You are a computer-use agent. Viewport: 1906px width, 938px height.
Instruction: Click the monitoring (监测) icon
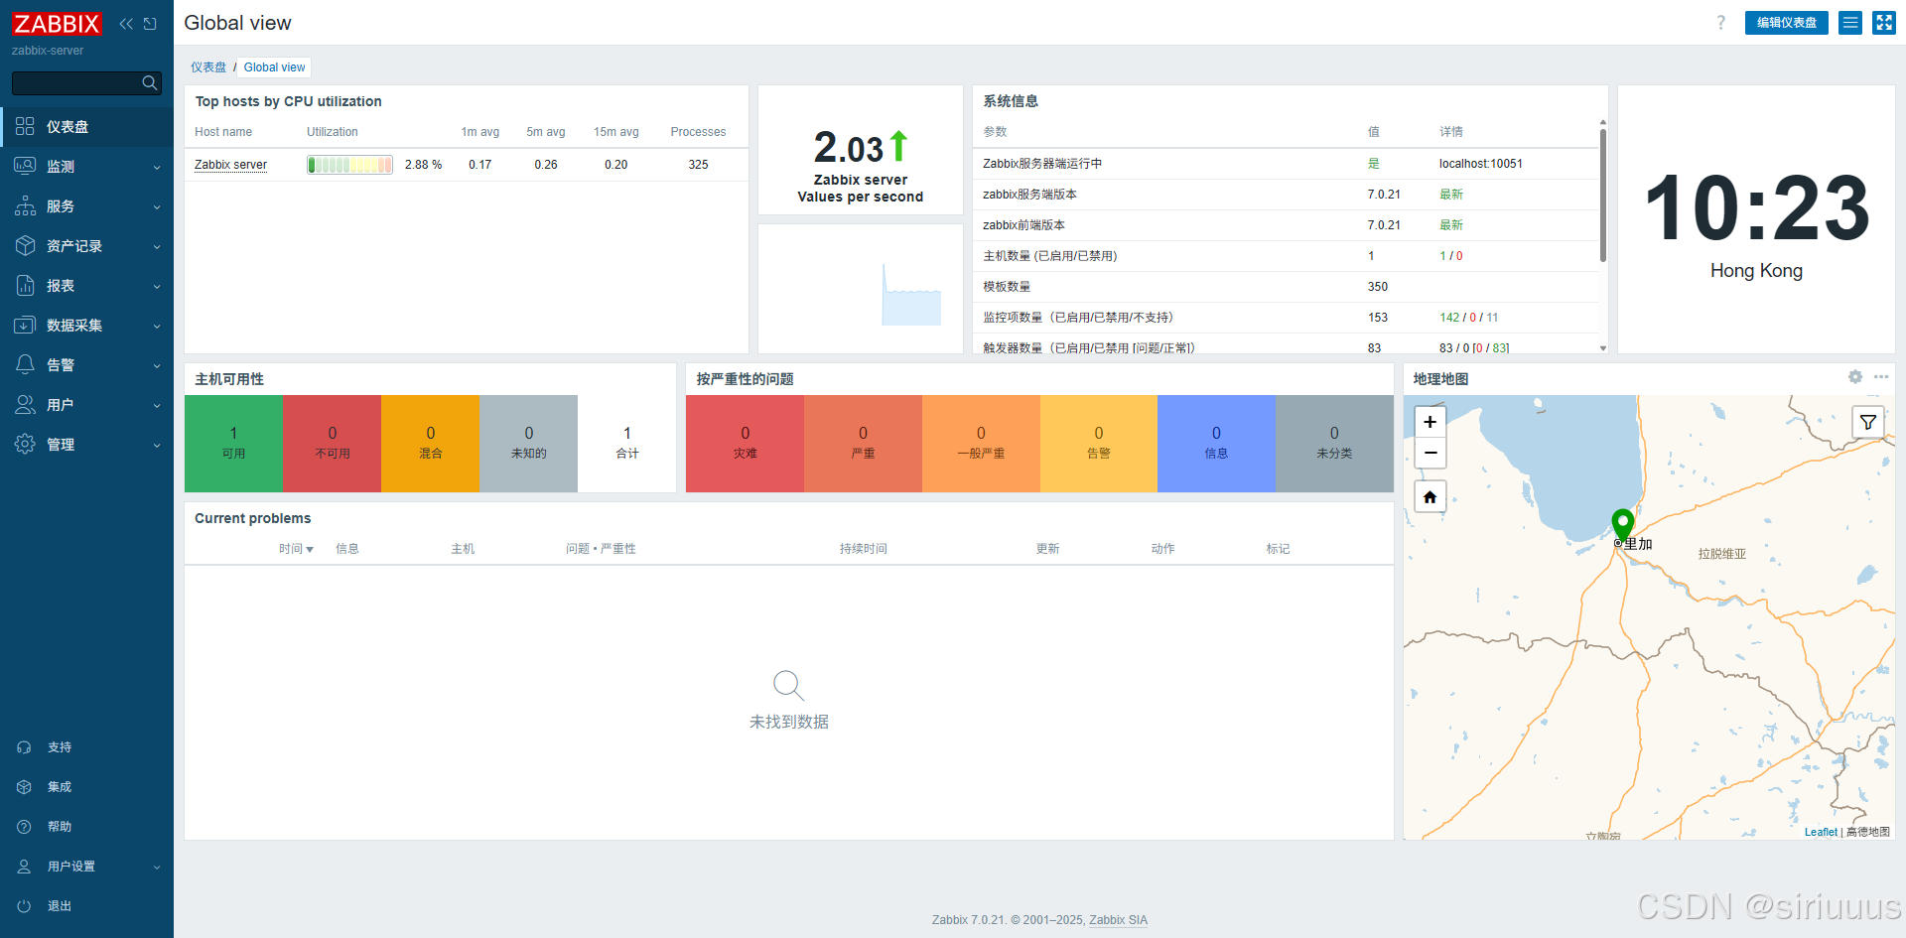25,166
